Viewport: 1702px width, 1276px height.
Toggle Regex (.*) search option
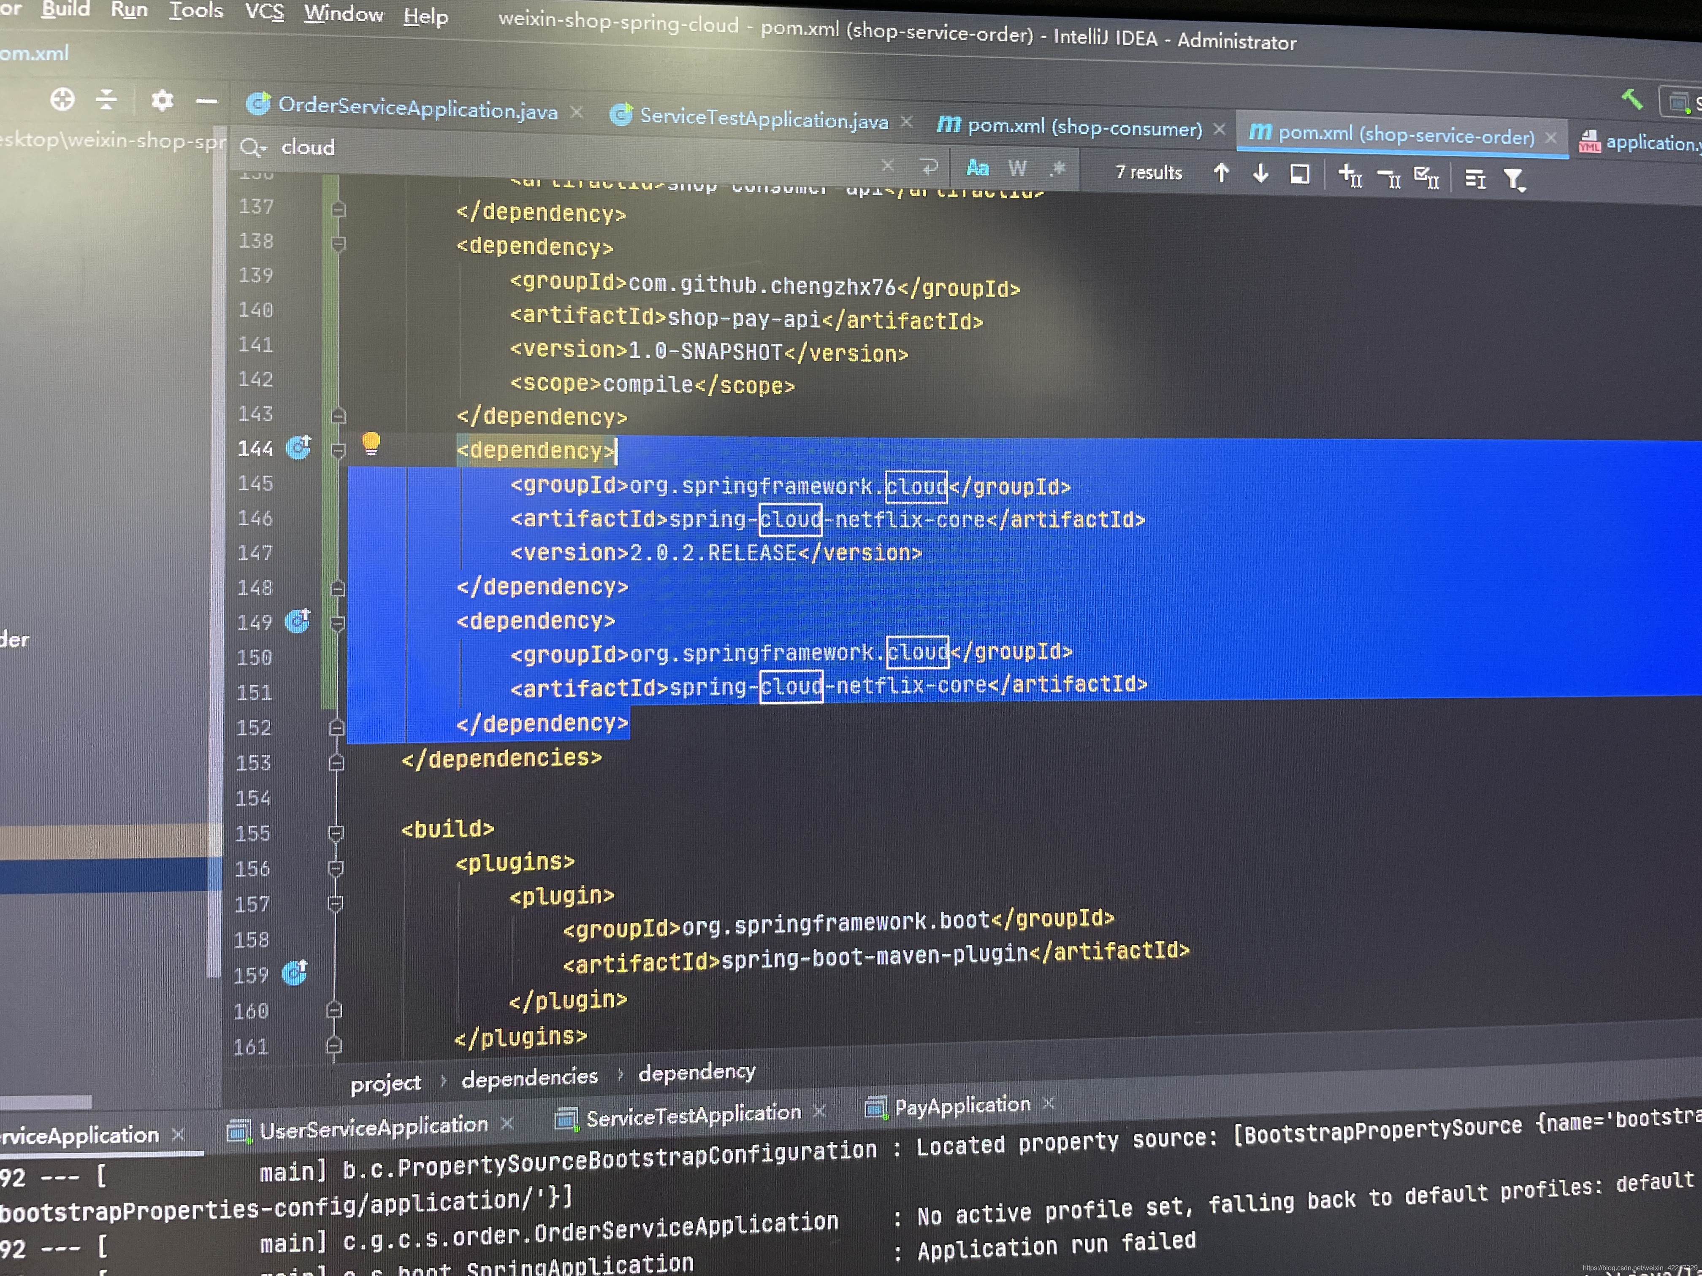[x=1058, y=168]
